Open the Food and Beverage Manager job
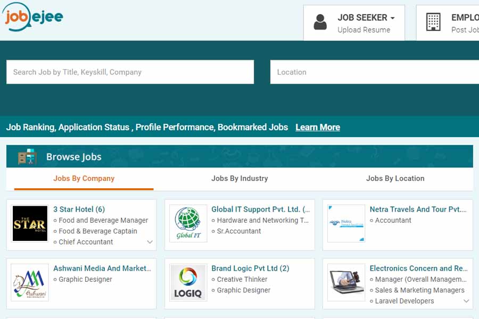This screenshot has width=479, height=319. click(x=103, y=220)
